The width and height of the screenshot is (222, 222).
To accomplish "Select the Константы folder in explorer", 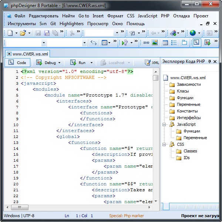I will tap(187, 111).
